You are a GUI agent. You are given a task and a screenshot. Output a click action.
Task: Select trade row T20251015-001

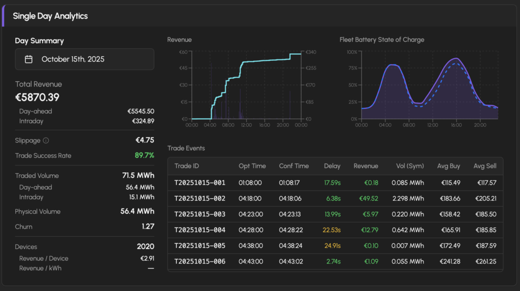coord(200,183)
